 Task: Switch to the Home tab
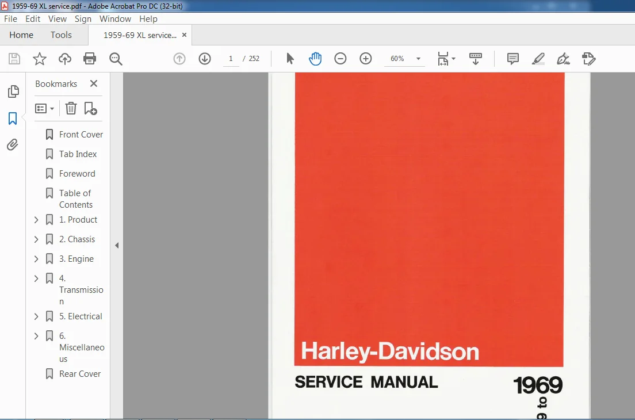click(x=21, y=35)
